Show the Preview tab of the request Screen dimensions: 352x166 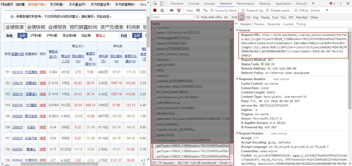click(x=259, y=24)
